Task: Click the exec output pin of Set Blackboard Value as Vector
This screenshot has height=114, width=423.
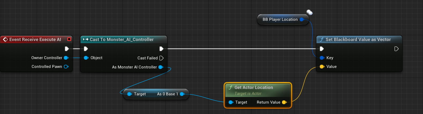Action: click(396, 49)
